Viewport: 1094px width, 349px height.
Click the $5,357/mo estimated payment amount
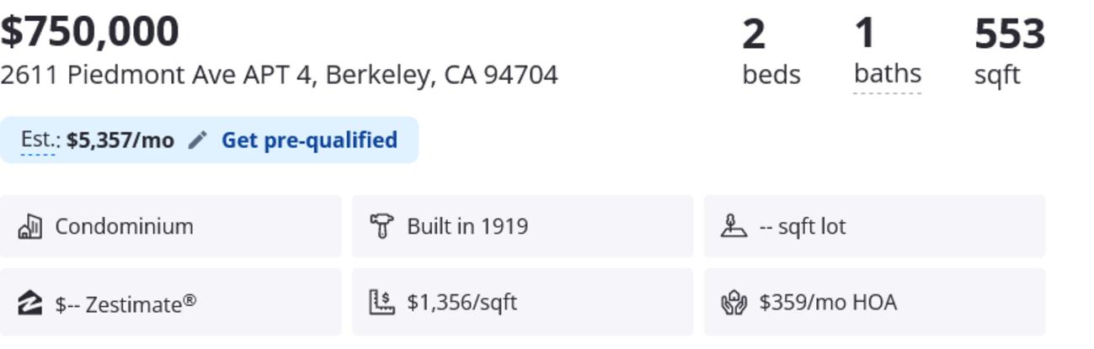120,140
